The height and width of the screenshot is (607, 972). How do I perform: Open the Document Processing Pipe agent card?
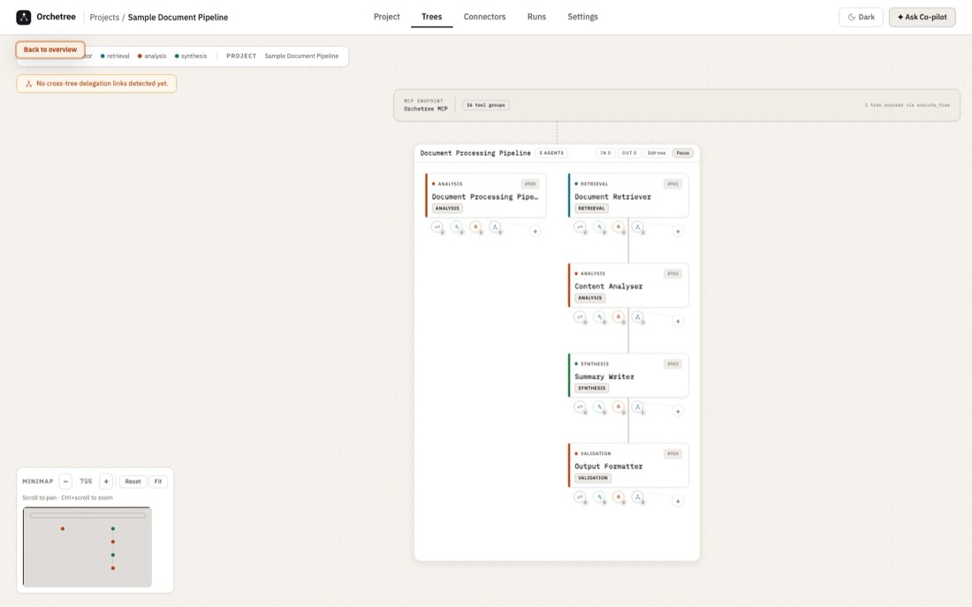[x=485, y=195]
